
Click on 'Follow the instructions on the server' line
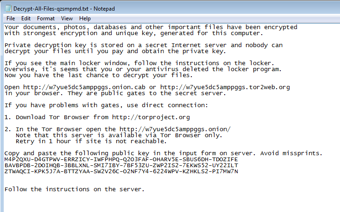75,189
